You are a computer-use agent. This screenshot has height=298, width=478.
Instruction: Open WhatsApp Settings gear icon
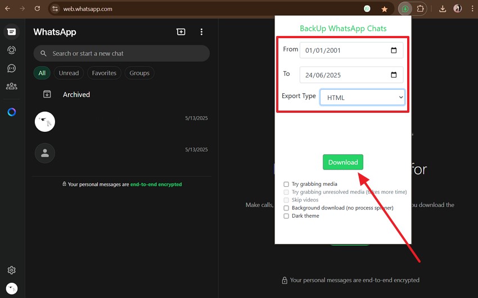pos(11,270)
